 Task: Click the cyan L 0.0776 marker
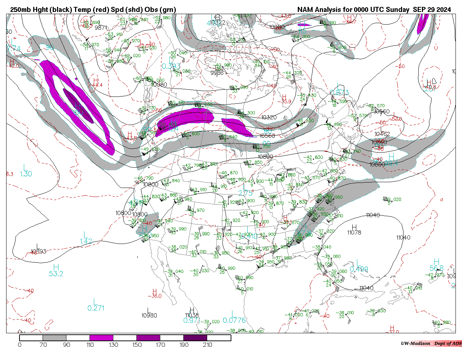(234, 317)
